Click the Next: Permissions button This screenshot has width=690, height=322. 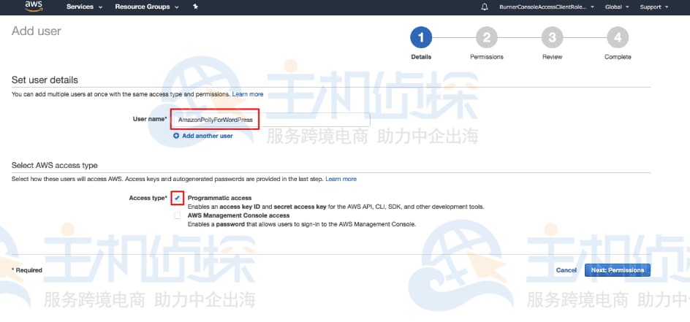[618, 270]
